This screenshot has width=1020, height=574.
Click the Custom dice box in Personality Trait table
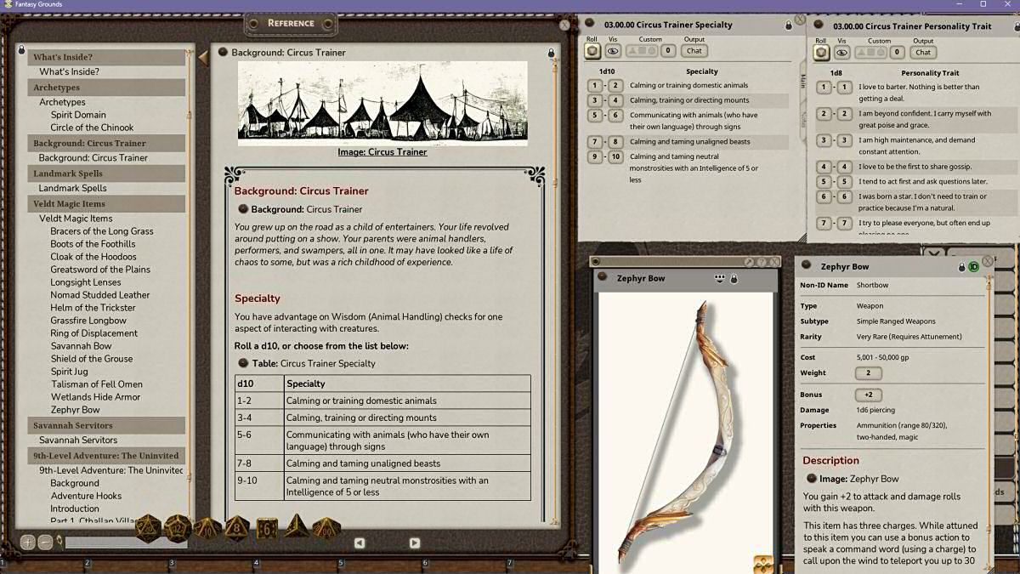(x=870, y=52)
